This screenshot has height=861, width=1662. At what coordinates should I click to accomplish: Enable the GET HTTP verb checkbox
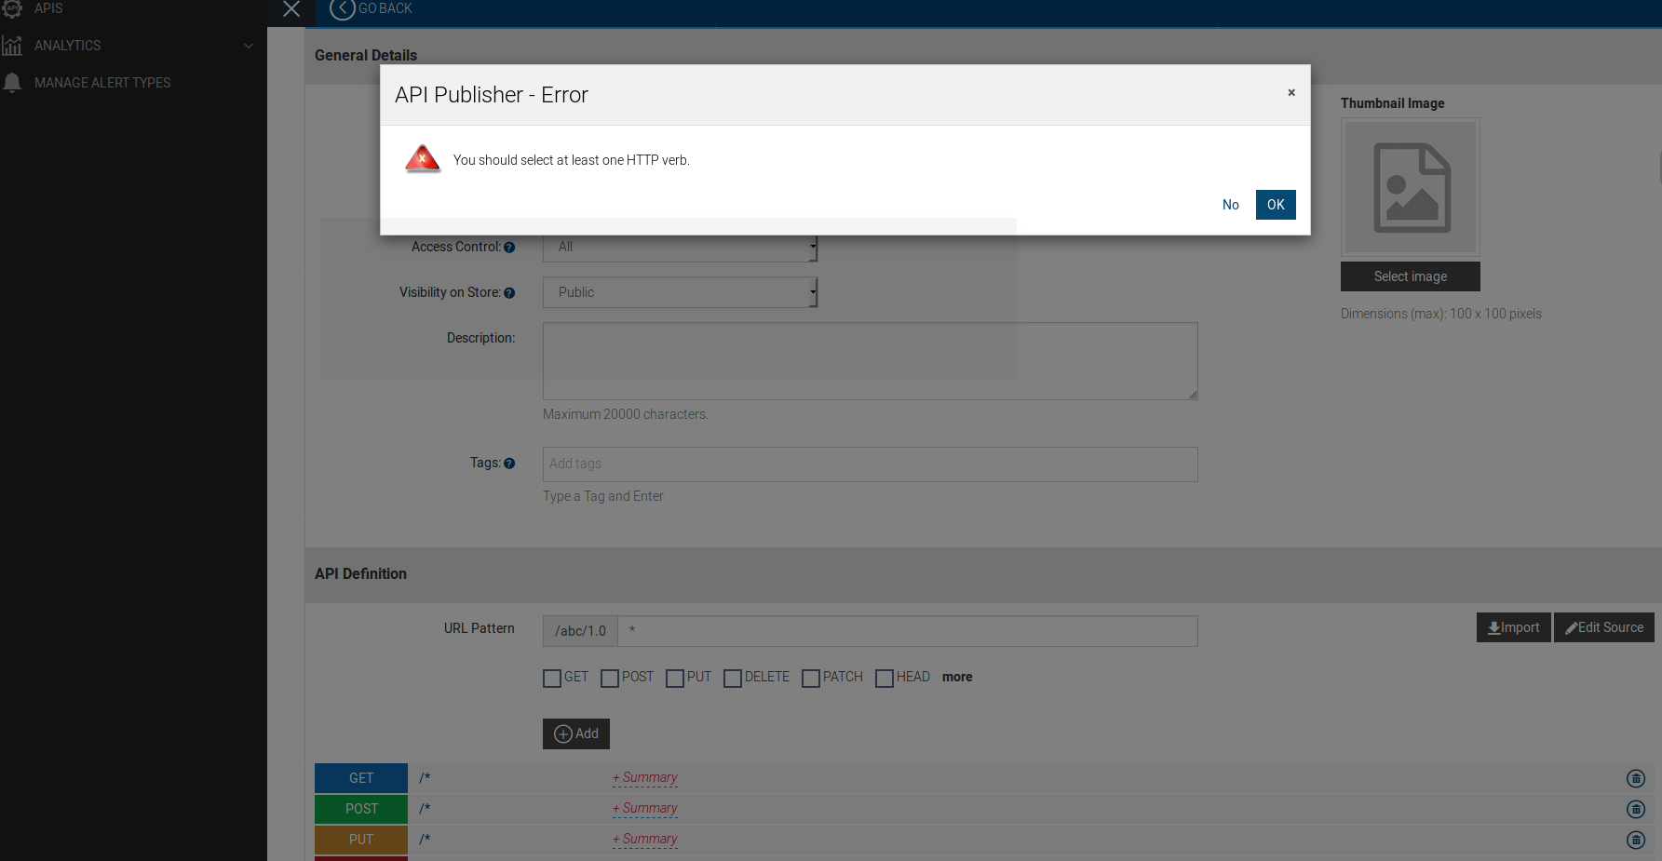tap(551, 678)
